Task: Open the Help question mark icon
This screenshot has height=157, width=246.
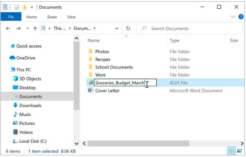Action: point(241,17)
